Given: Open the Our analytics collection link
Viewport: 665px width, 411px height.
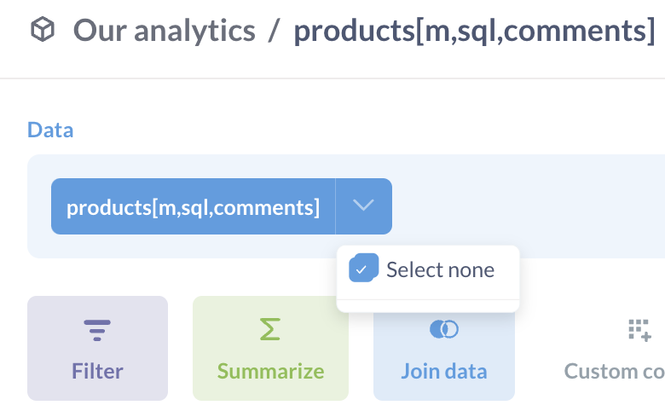Looking at the screenshot, I should point(165,31).
